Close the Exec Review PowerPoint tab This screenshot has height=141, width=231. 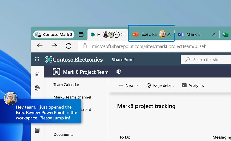click(169, 34)
